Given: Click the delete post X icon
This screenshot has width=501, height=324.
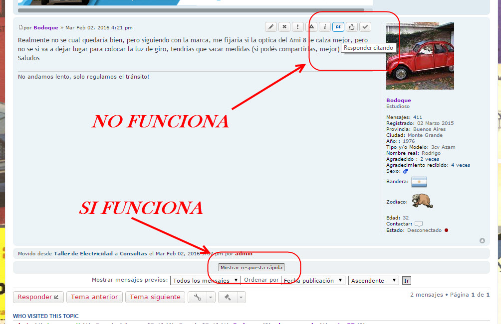Looking at the screenshot, I should 284,27.
